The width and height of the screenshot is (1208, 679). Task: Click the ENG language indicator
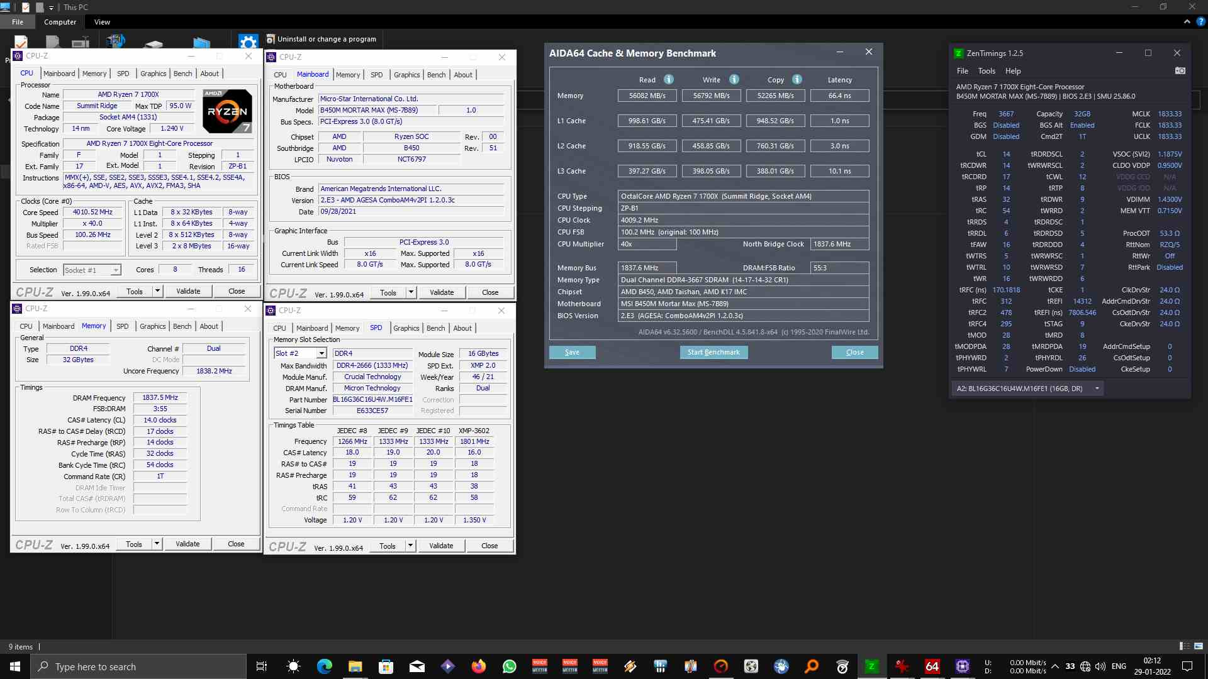point(1119,666)
